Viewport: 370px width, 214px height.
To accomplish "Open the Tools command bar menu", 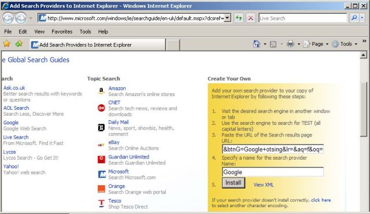I will pos(345,44).
